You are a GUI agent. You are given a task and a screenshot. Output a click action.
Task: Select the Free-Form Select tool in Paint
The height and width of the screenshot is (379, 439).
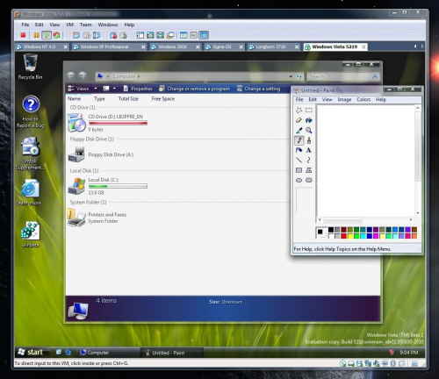pos(299,111)
